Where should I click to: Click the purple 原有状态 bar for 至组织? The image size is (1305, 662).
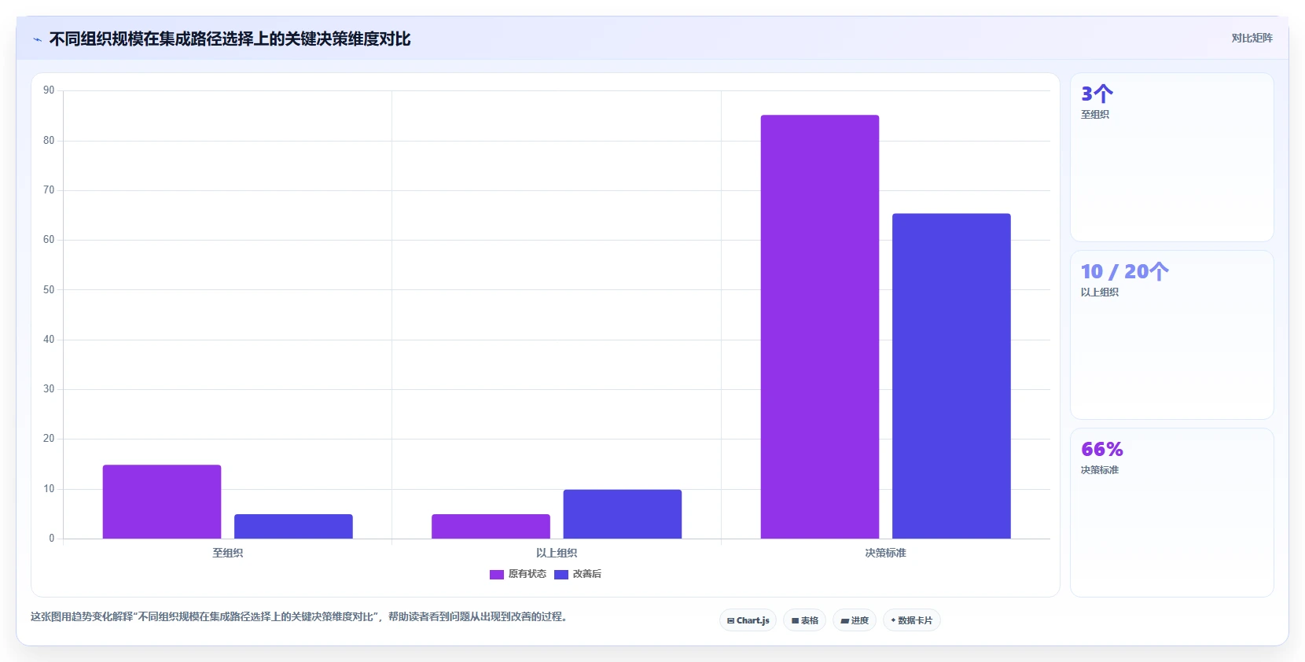[162, 502]
